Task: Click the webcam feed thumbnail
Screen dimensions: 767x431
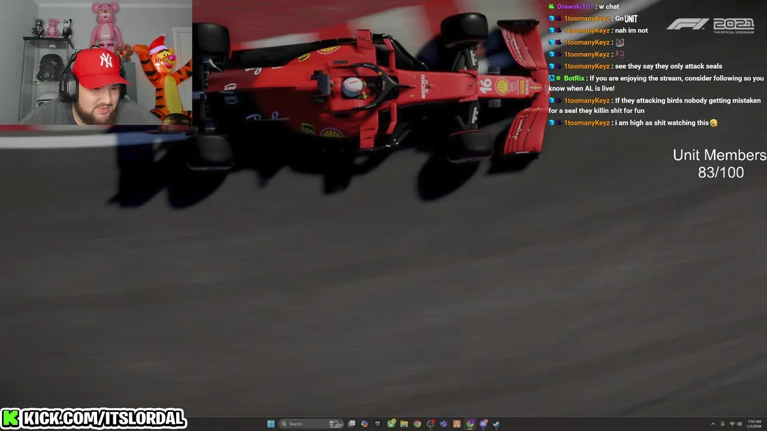Action: tap(96, 62)
